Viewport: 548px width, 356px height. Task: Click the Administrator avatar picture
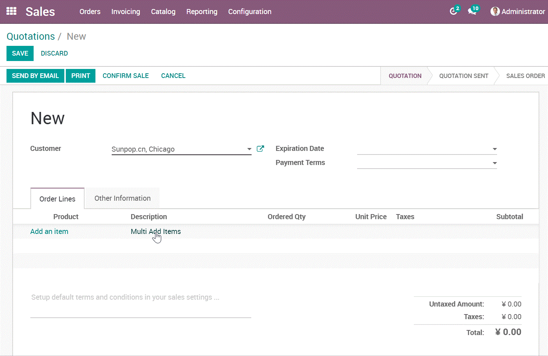pos(495,12)
